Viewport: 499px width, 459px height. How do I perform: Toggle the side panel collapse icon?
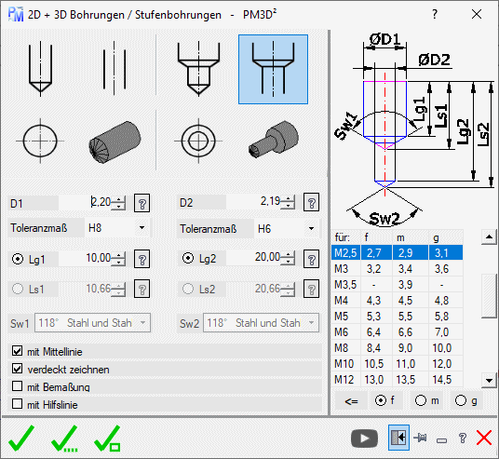coord(398,438)
